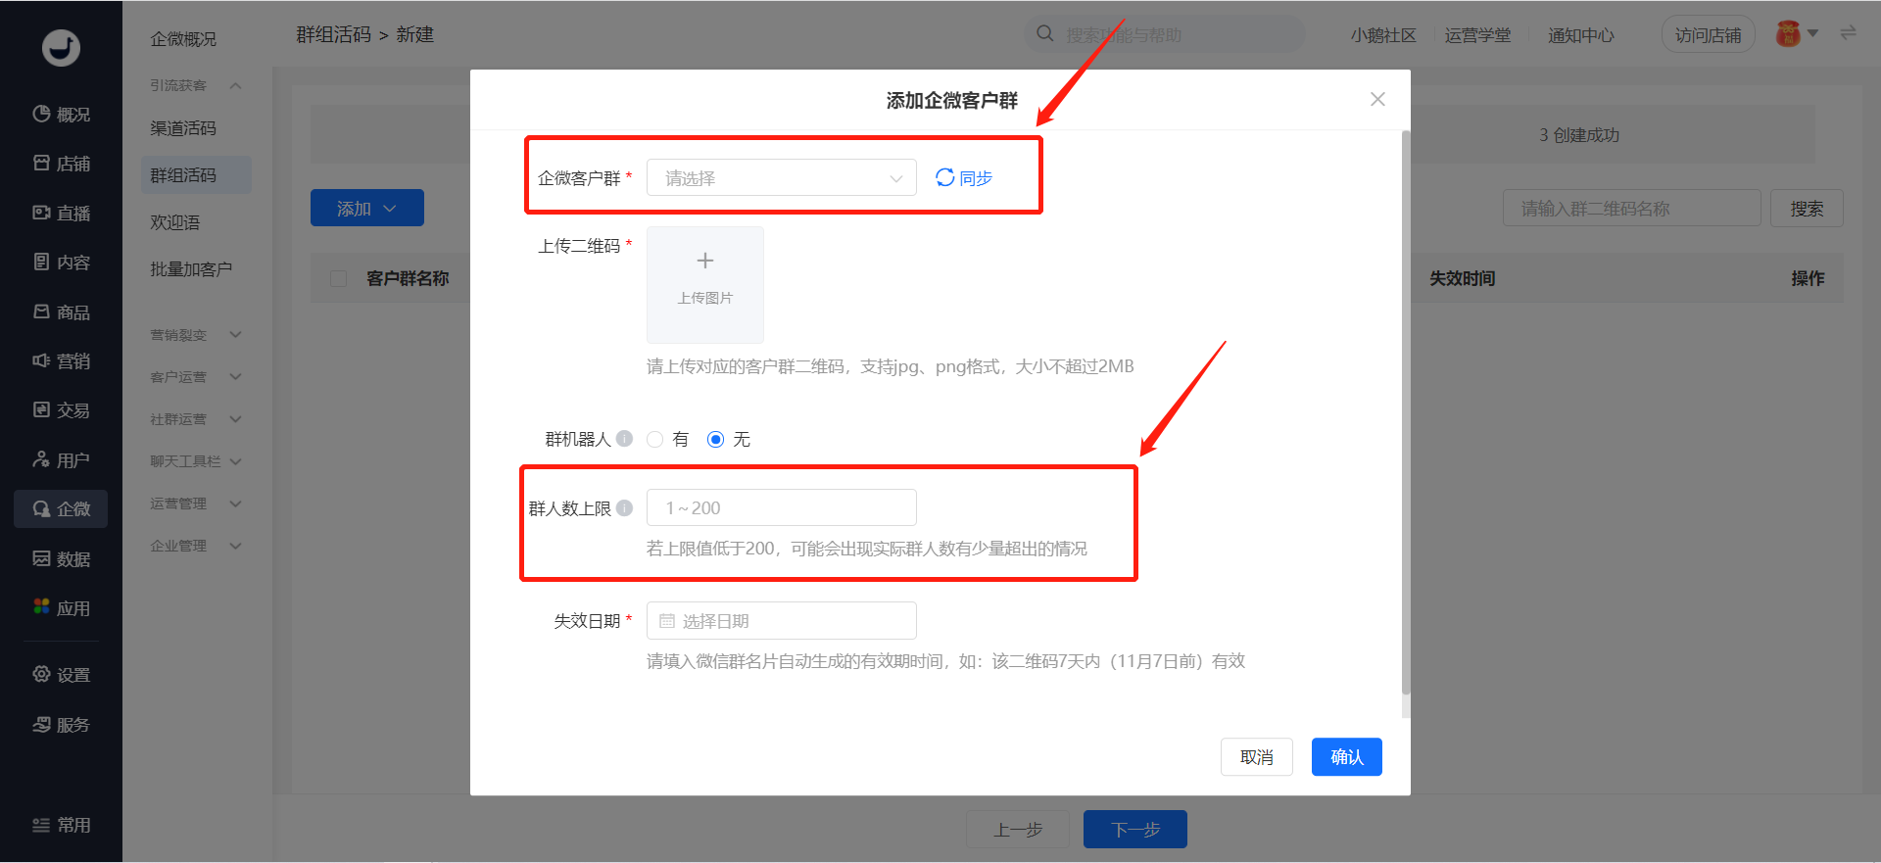Screen dimensions: 1881x863
Task: Show info tooltip for 群机器人
Action: 624,439
